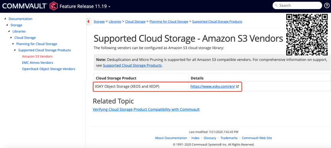Open Amazon S3 Vendors sidebar item

(37, 56)
